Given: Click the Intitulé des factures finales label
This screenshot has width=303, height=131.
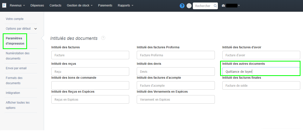Looking at the screenshot, I should coord(242,78).
